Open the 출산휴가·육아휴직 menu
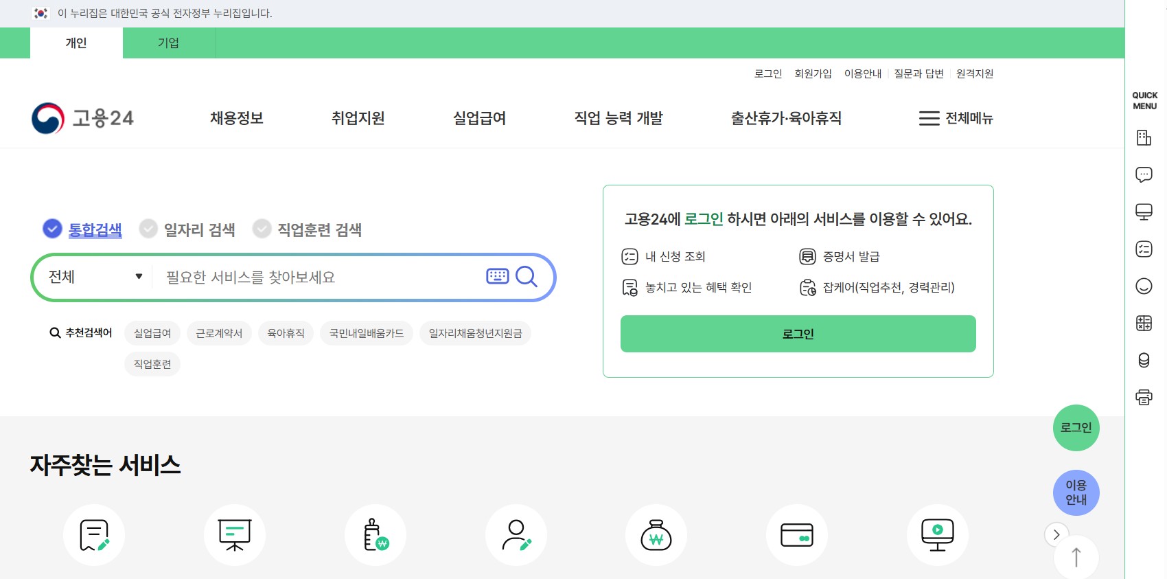This screenshot has width=1167, height=579. [x=787, y=118]
